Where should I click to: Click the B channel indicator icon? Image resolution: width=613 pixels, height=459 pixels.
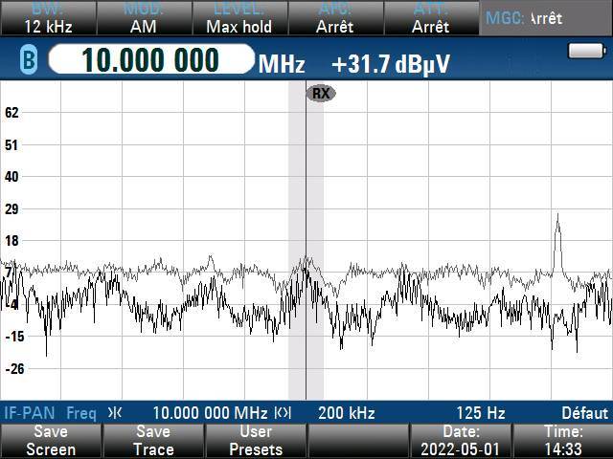tap(29, 61)
